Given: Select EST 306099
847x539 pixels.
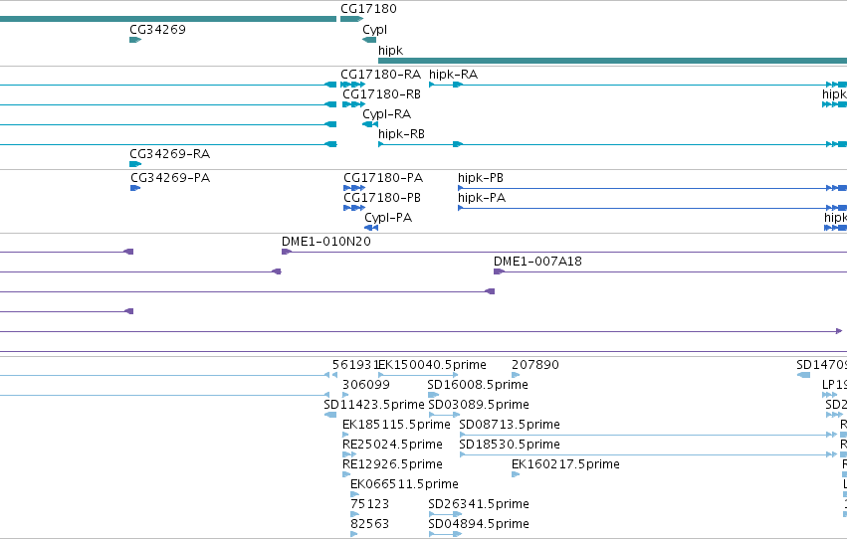Looking at the screenshot, I should [x=345, y=395].
